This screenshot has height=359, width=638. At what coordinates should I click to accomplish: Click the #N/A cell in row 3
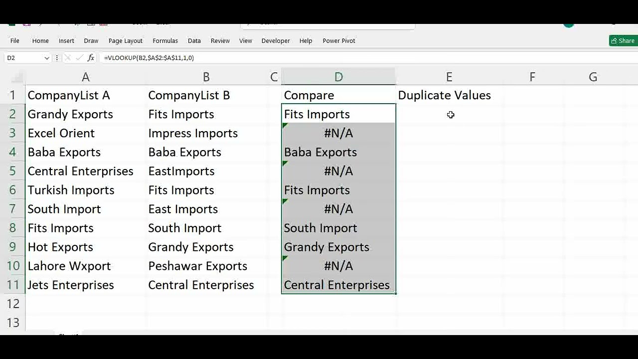[x=339, y=133]
